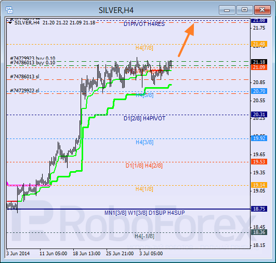Minimize the SILVER,H4 chart window

tap(227, 10)
